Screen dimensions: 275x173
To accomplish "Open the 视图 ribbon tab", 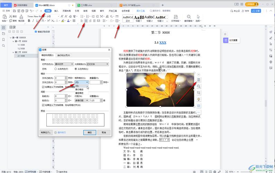I will pos(94,11).
